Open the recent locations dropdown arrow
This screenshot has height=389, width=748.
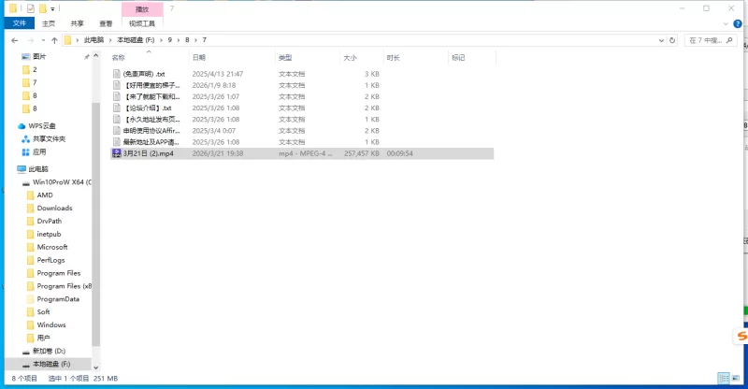click(x=43, y=40)
